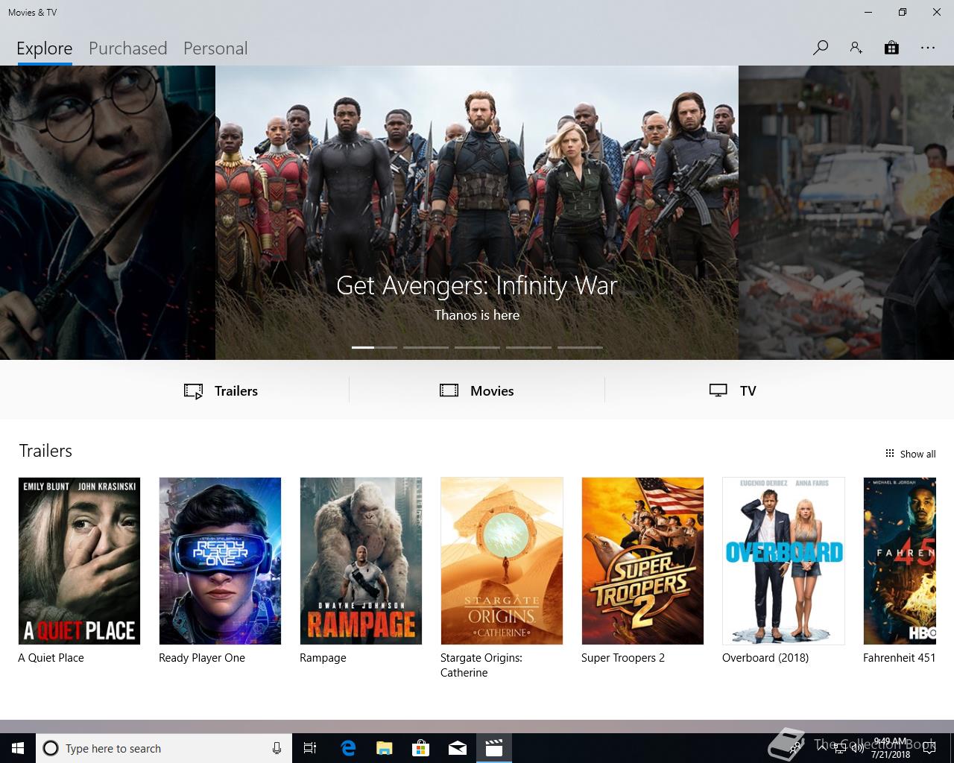The image size is (954, 763).
Task: Select the Trailers category button
Action: pos(221,390)
